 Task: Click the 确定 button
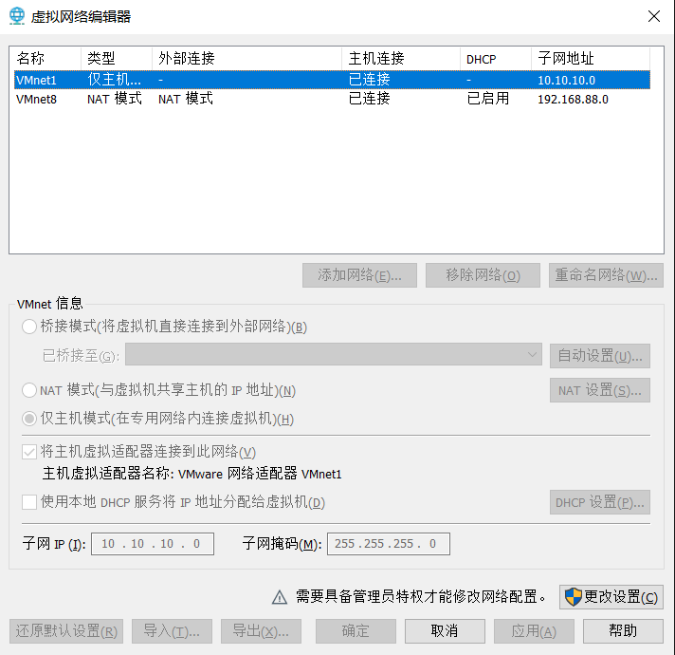coord(356,631)
